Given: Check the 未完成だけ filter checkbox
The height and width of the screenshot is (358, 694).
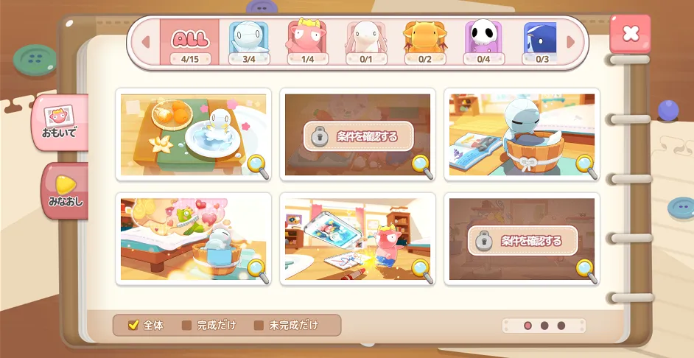Looking at the screenshot, I should coord(259,326).
